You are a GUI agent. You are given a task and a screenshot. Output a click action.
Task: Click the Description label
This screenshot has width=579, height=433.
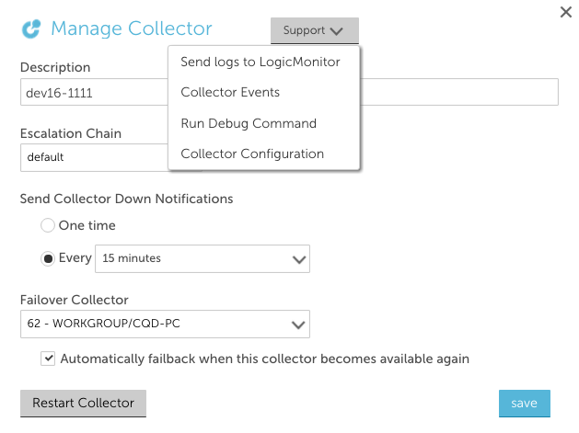pos(55,67)
